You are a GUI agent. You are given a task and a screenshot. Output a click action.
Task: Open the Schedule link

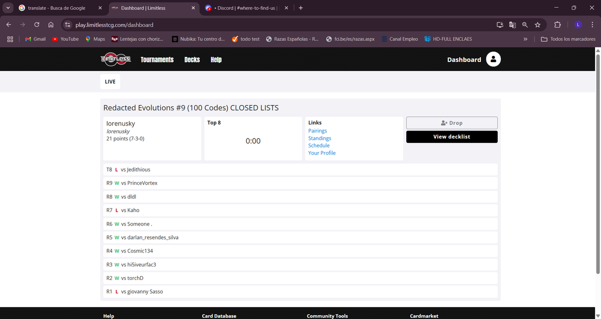[x=319, y=145]
